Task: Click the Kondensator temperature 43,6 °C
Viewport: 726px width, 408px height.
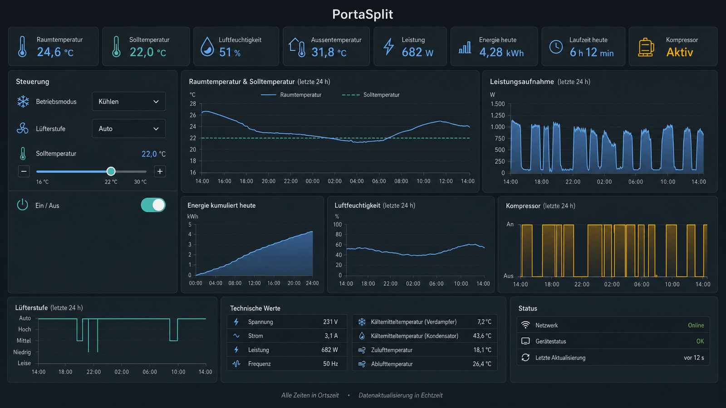Action: click(482, 336)
